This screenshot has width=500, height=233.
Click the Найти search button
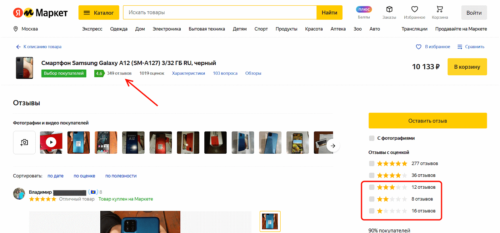pos(329,12)
